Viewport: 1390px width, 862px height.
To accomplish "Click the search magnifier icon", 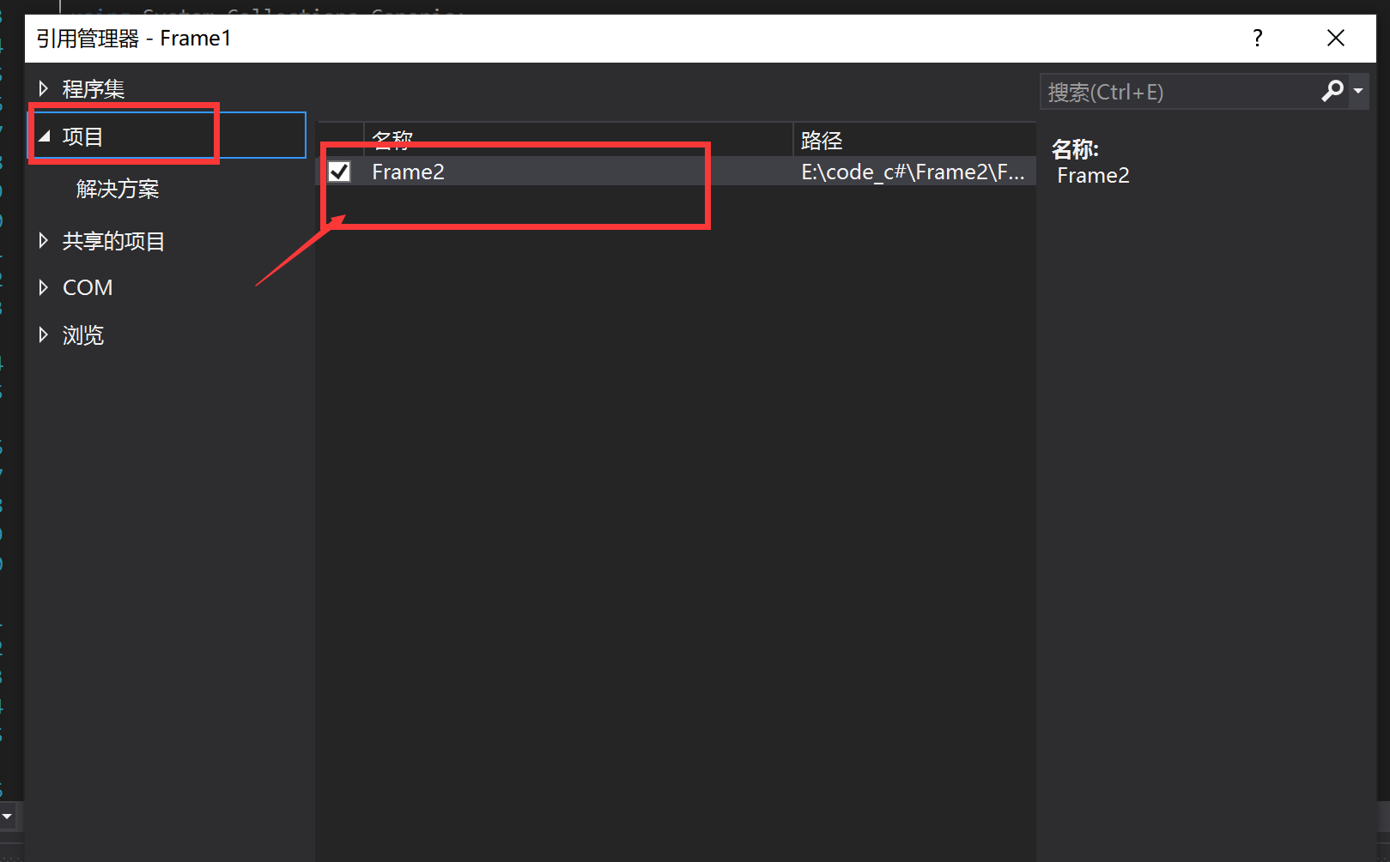I will pyautogui.click(x=1332, y=91).
